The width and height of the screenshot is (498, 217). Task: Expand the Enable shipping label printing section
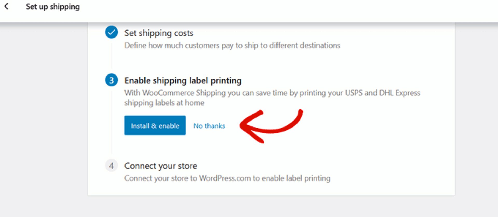click(183, 80)
